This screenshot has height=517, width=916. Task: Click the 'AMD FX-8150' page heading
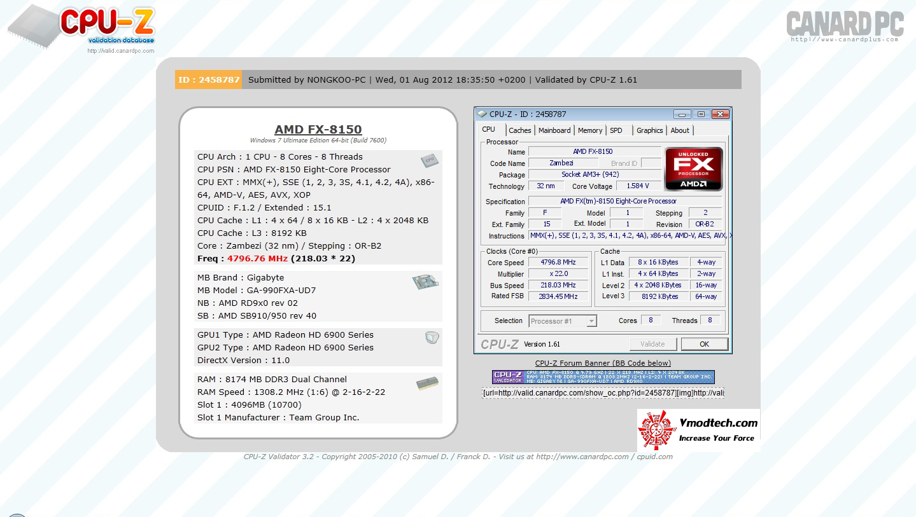tap(318, 130)
